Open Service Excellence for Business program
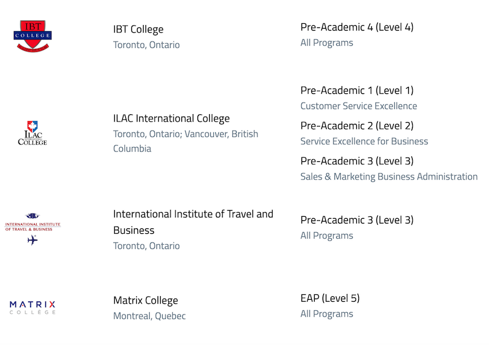489x345 pixels. 364,141
